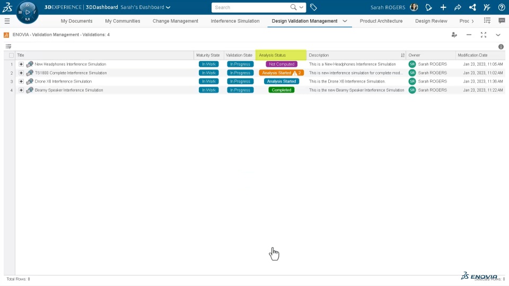Open the help question mark icon
The height and width of the screenshot is (286, 509).
coord(501,7)
